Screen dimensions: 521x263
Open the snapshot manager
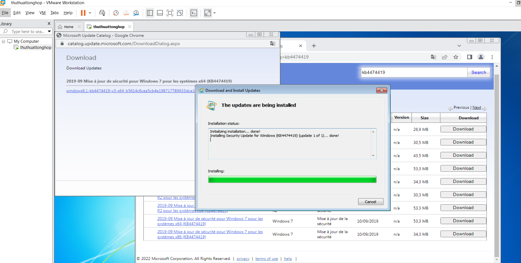point(136,13)
